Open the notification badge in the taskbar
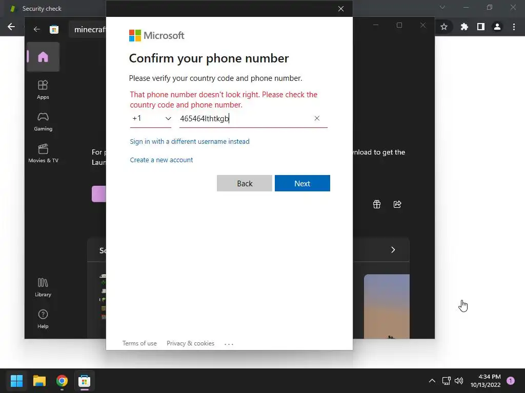This screenshot has width=525, height=393. (x=511, y=381)
